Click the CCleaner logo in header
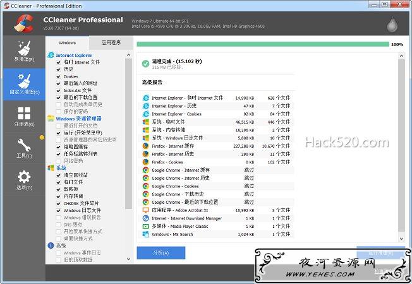412x284 pixels. point(23,23)
